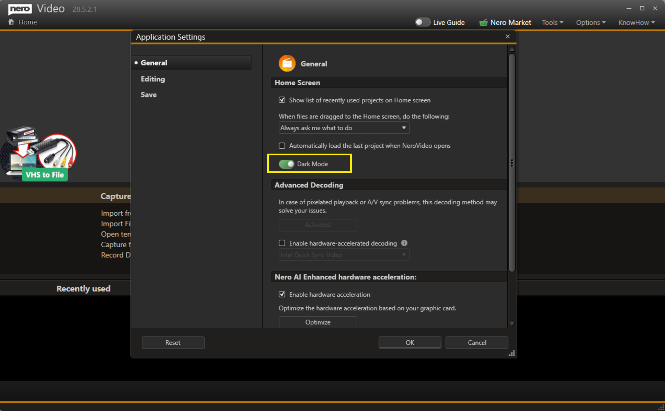Click the settings panel vertical scrollbar thumb

(x=512, y=162)
